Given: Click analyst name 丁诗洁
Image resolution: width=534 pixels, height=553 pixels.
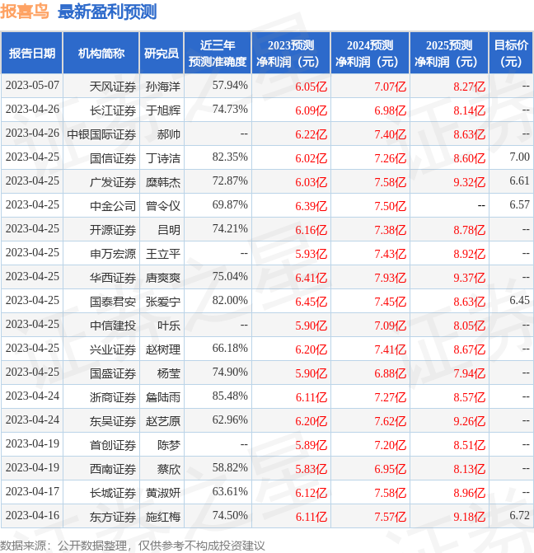Looking at the screenshot, I should [163, 158].
